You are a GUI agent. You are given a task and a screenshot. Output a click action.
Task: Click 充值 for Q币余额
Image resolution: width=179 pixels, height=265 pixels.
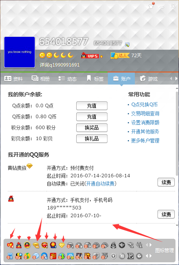pyautogui.click(x=92, y=117)
